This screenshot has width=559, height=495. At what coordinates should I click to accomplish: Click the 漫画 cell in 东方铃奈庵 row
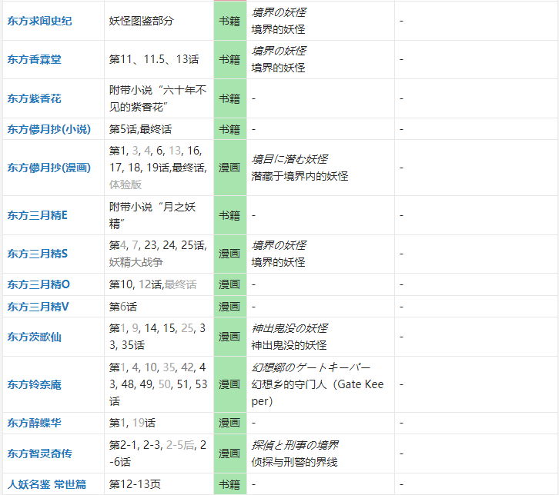click(230, 384)
